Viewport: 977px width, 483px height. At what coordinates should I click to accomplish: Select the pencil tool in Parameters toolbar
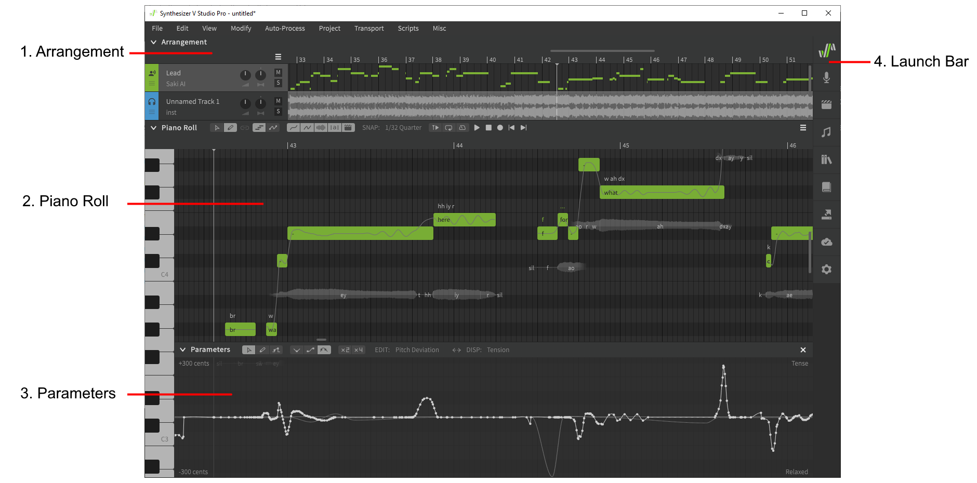pyautogui.click(x=262, y=350)
